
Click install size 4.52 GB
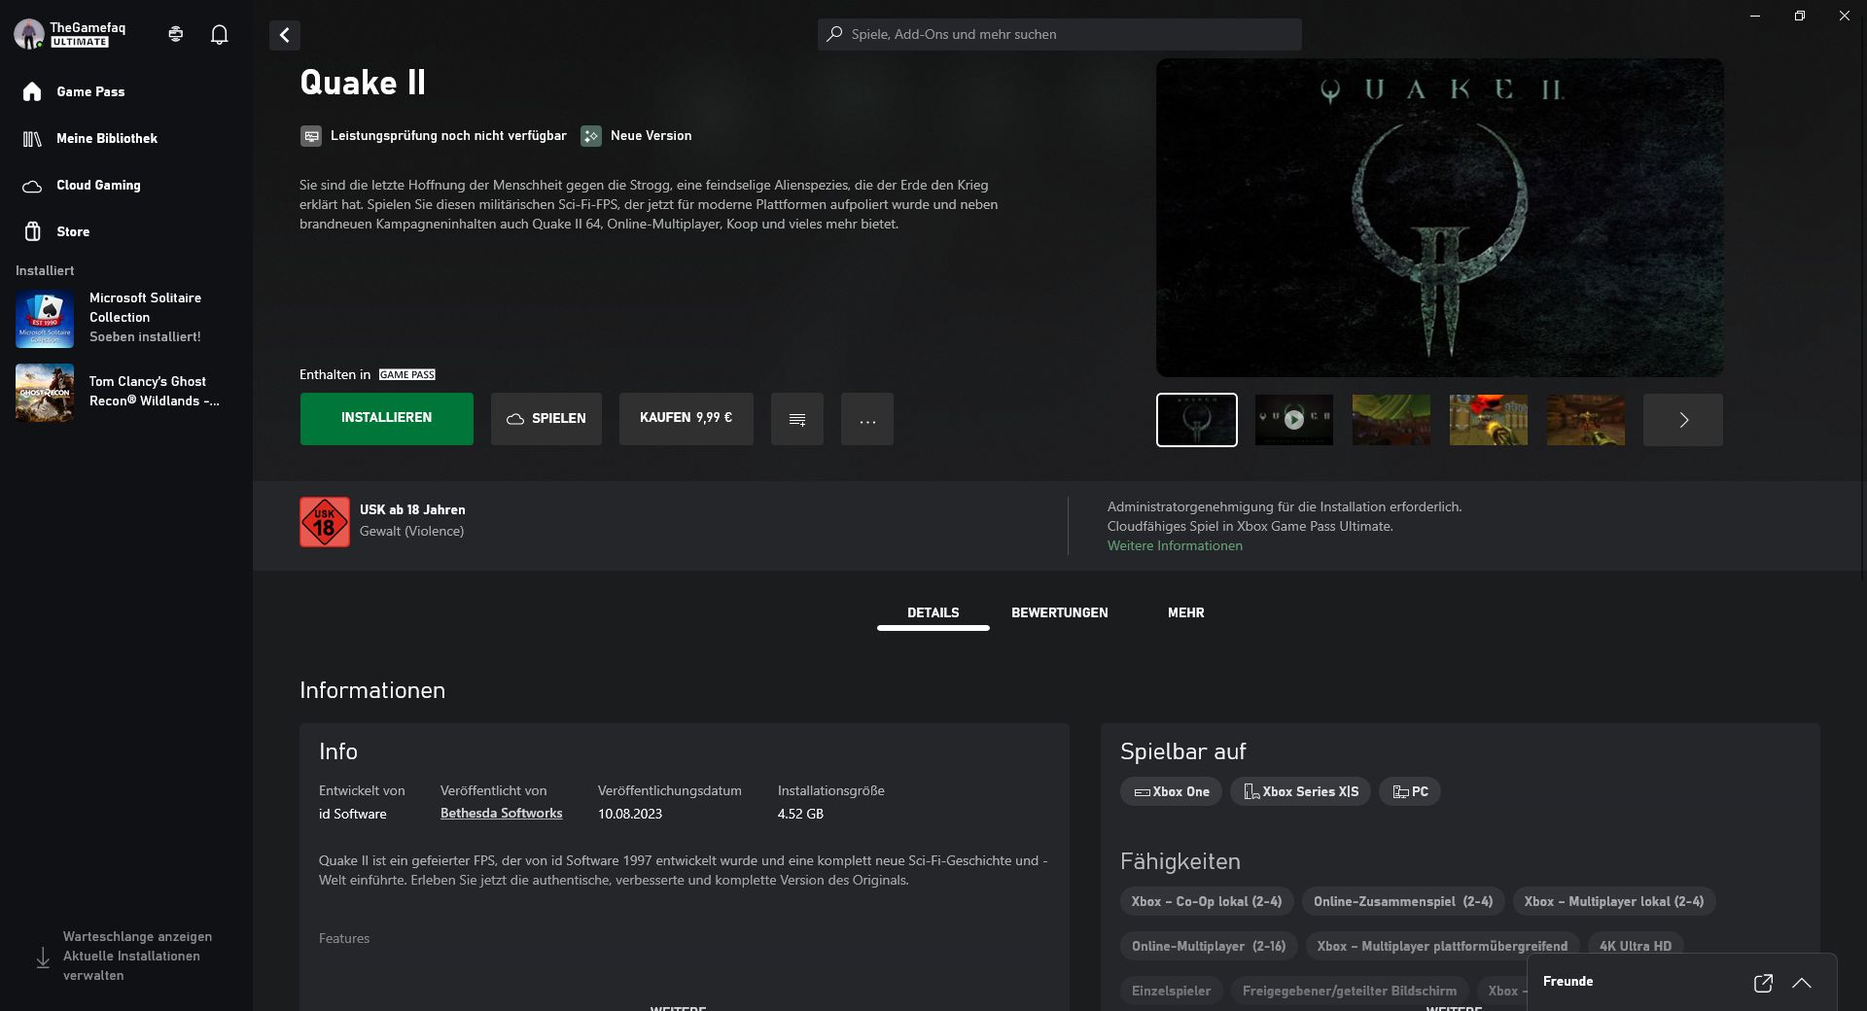pyautogui.click(x=800, y=815)
